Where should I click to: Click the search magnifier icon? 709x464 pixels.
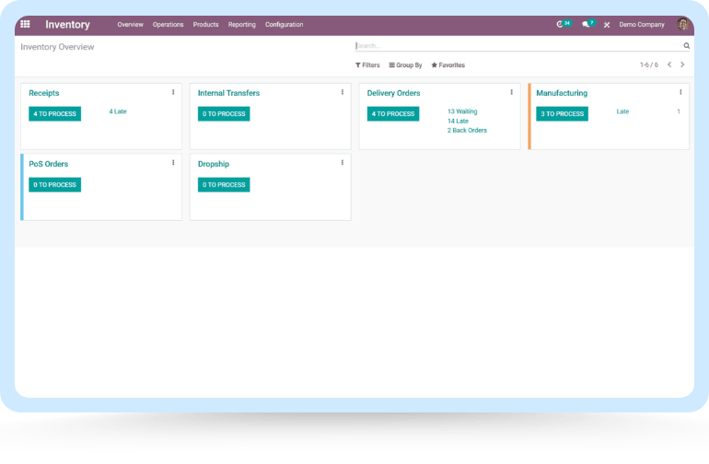686,45
